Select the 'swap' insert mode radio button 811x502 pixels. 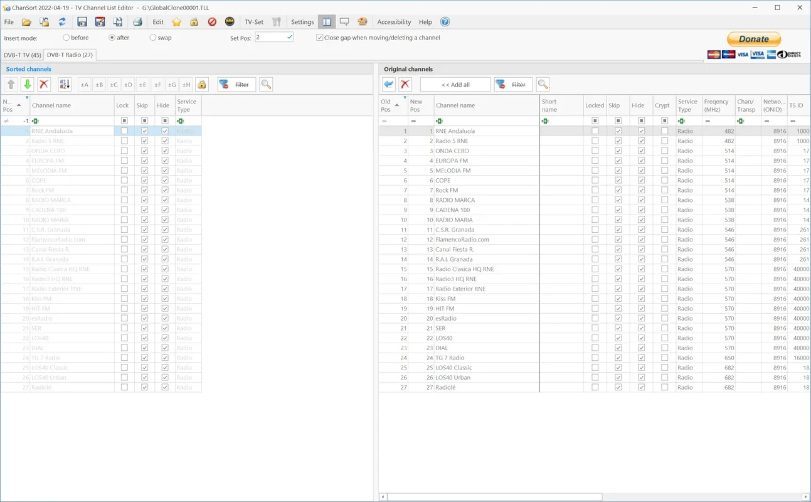click(x=153, y=38)
